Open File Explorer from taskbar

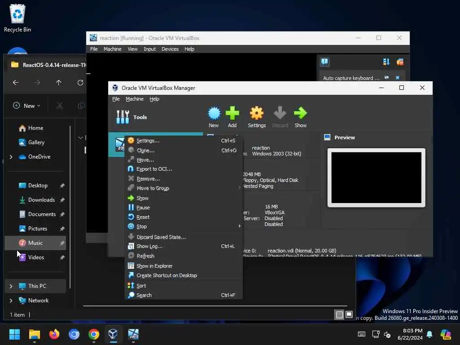tap(34, 334)
